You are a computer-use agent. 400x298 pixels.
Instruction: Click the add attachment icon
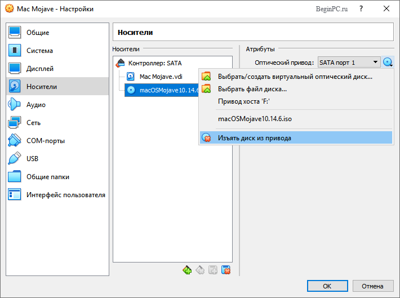[213, 270]
